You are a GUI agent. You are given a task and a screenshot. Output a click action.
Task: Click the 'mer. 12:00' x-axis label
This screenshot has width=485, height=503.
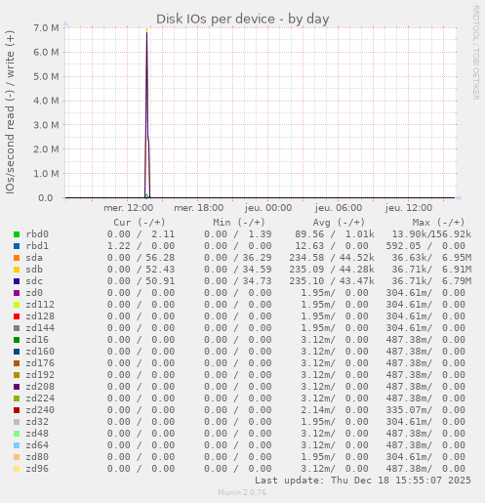(x=129, y=208)
